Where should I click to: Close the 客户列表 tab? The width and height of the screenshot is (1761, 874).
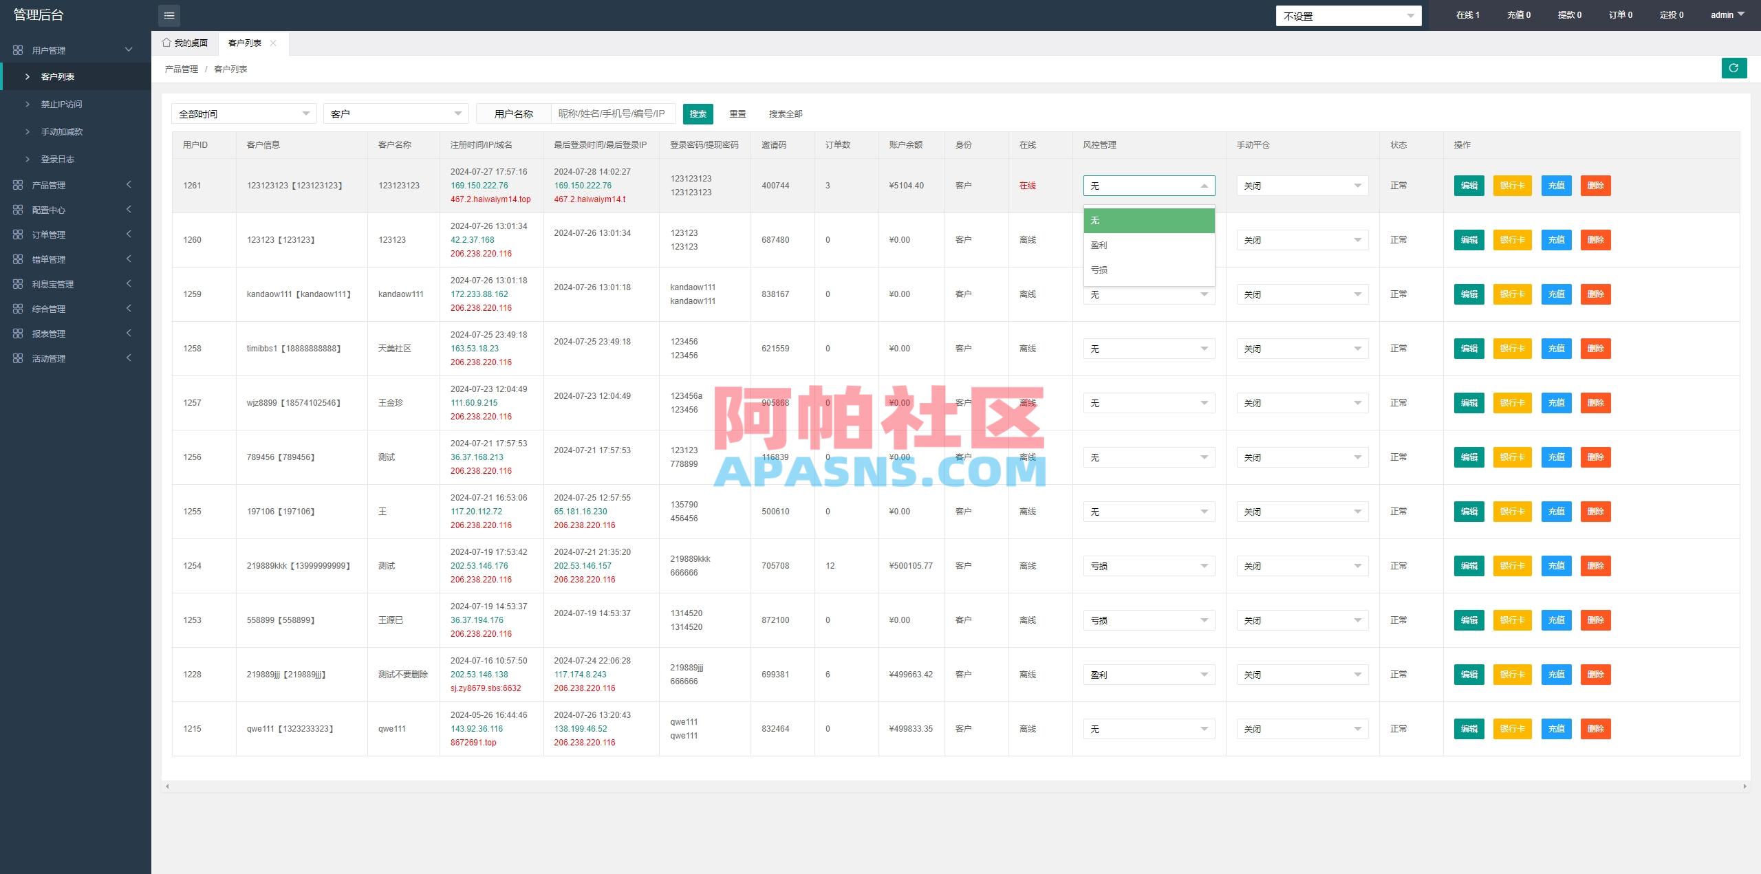point(273,43)
